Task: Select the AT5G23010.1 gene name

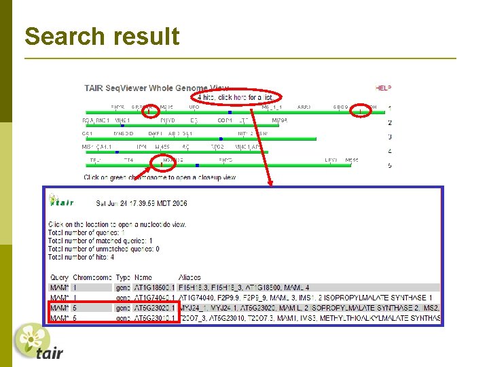Action: (x=154, y=318)
